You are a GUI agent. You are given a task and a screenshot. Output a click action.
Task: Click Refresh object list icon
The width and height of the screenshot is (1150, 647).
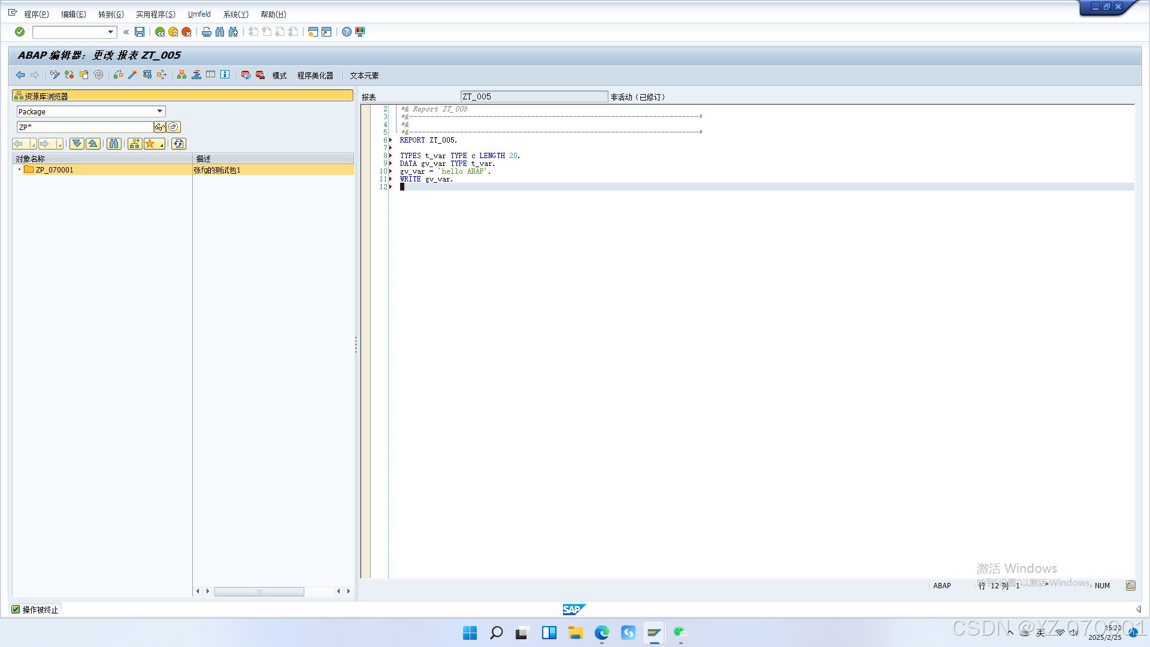178,144
